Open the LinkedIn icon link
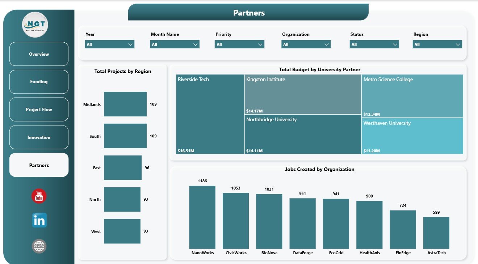478x264 pixels. pyautogui.click(x=39, y=220)
